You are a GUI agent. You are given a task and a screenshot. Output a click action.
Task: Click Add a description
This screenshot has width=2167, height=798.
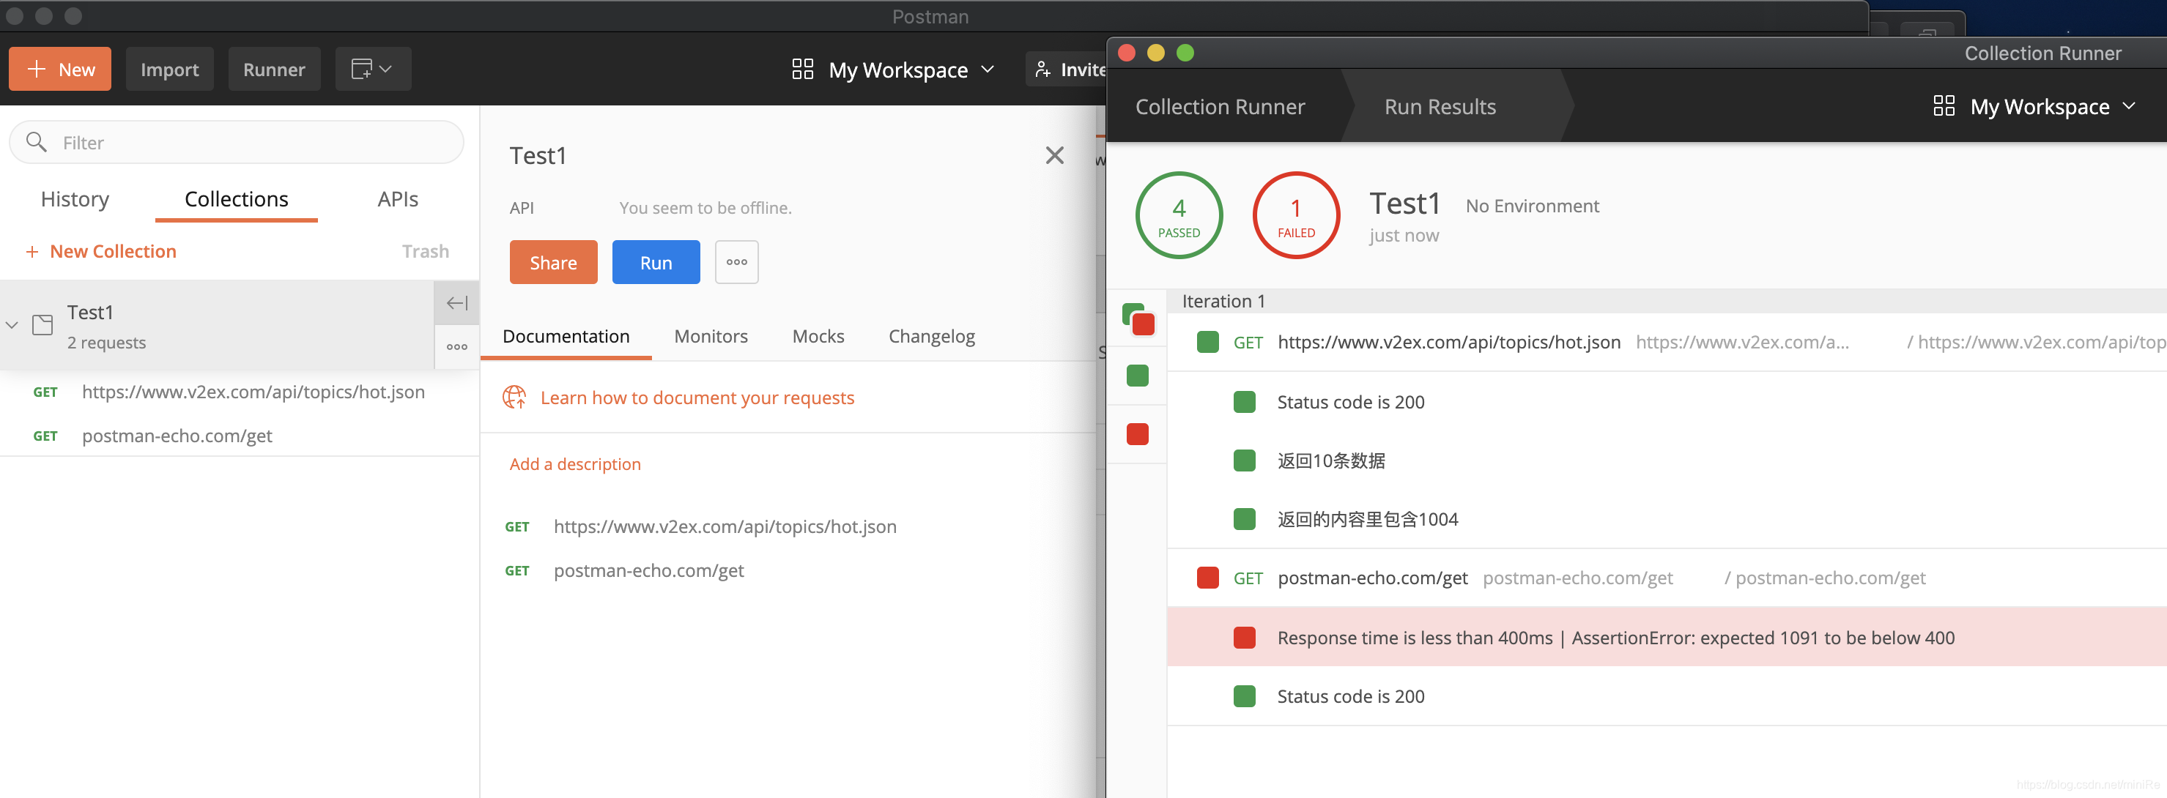tap(574, 464)
